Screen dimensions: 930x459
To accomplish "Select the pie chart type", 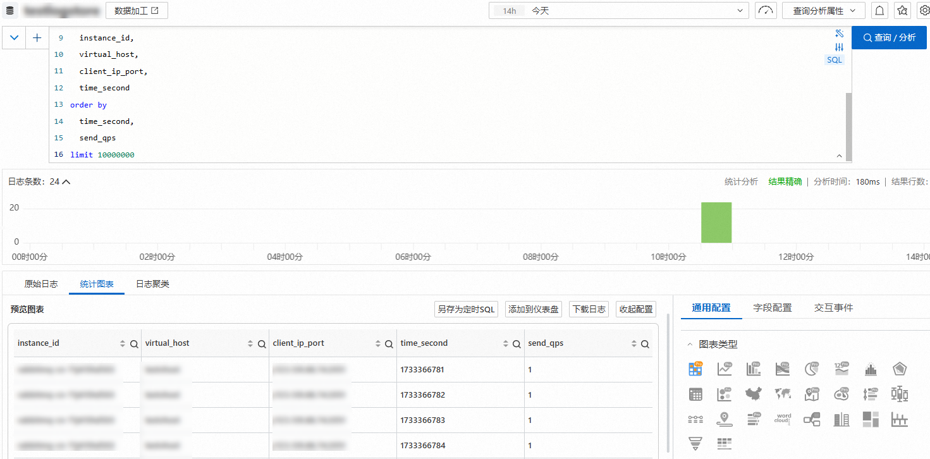I will [x=812, y=369].
